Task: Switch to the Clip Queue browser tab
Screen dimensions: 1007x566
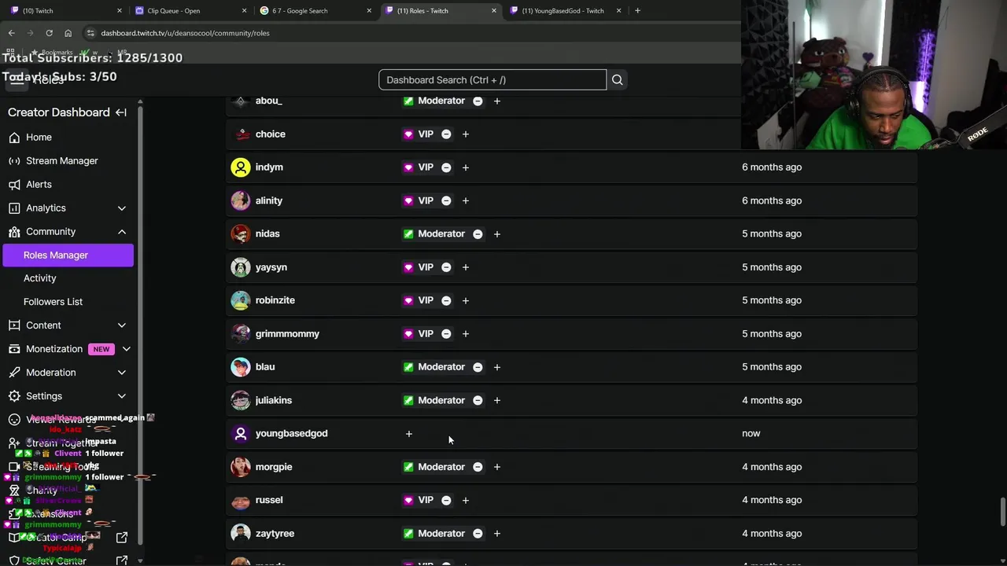Action: tap(174, 11)
